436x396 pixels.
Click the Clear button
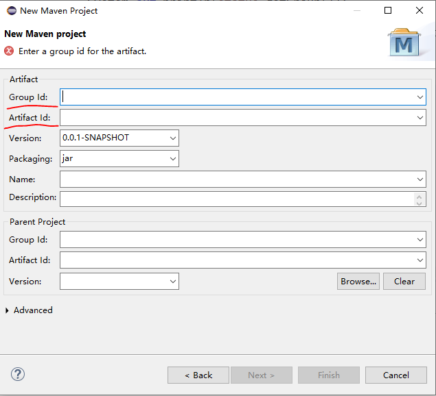(404, 281)
